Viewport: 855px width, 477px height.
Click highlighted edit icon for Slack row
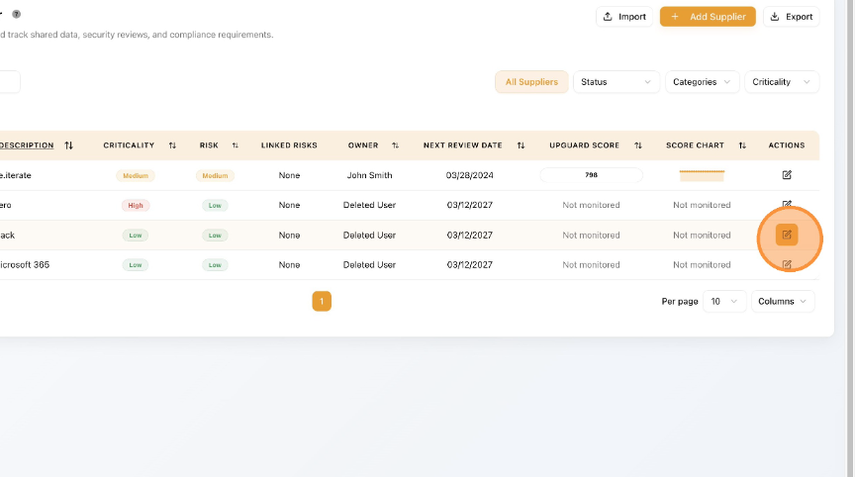pyautogui.click(x=787, y=235)
